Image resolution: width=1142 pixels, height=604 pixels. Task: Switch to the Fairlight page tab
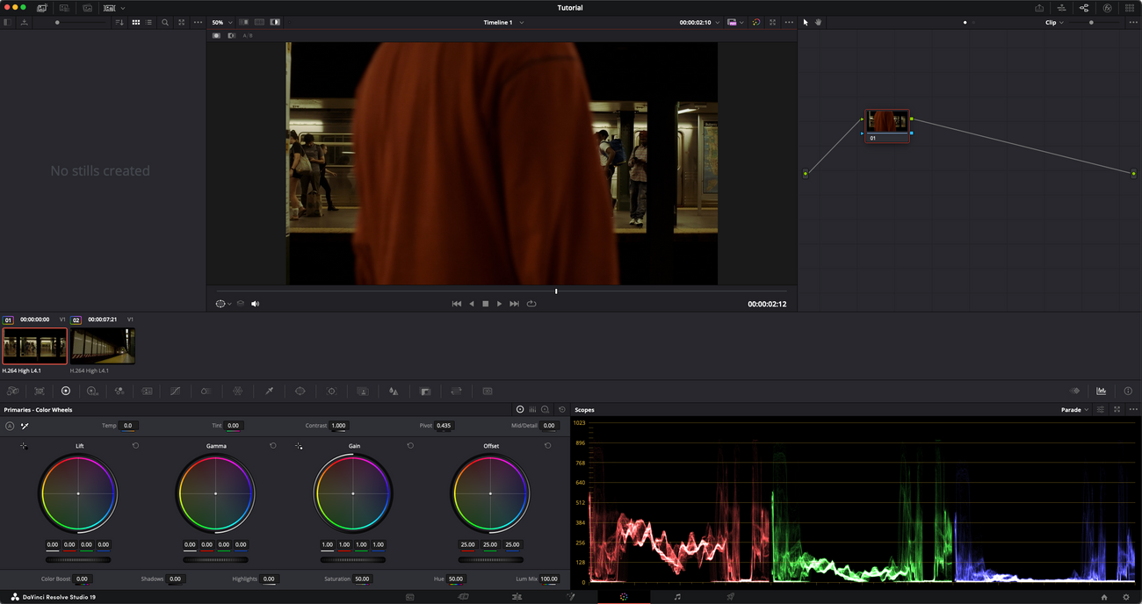677,597
